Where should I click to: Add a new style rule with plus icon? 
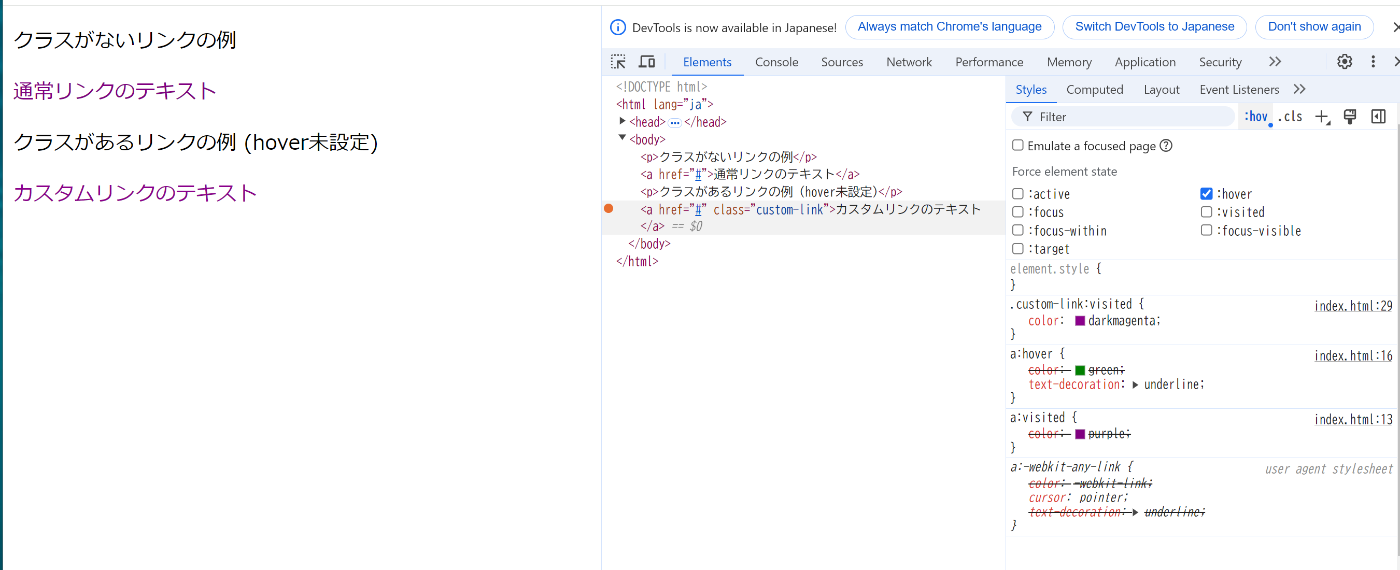coord(1322,116)
